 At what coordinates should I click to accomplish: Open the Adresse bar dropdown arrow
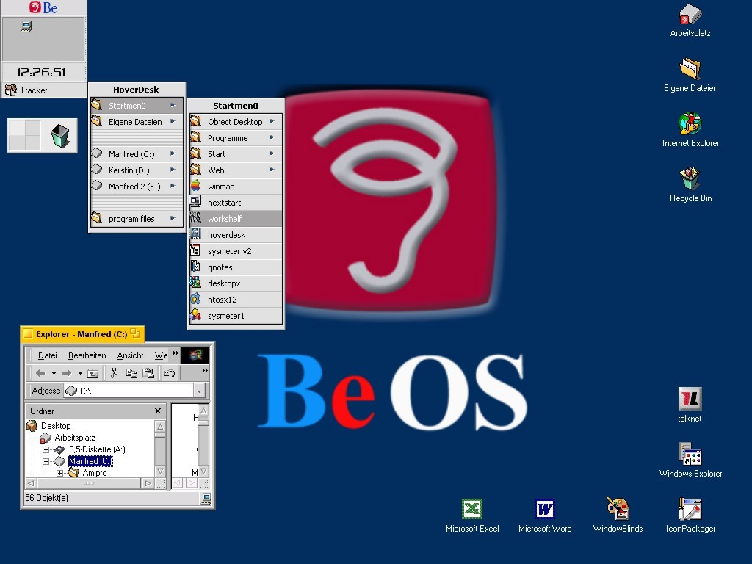click(200, 391)
